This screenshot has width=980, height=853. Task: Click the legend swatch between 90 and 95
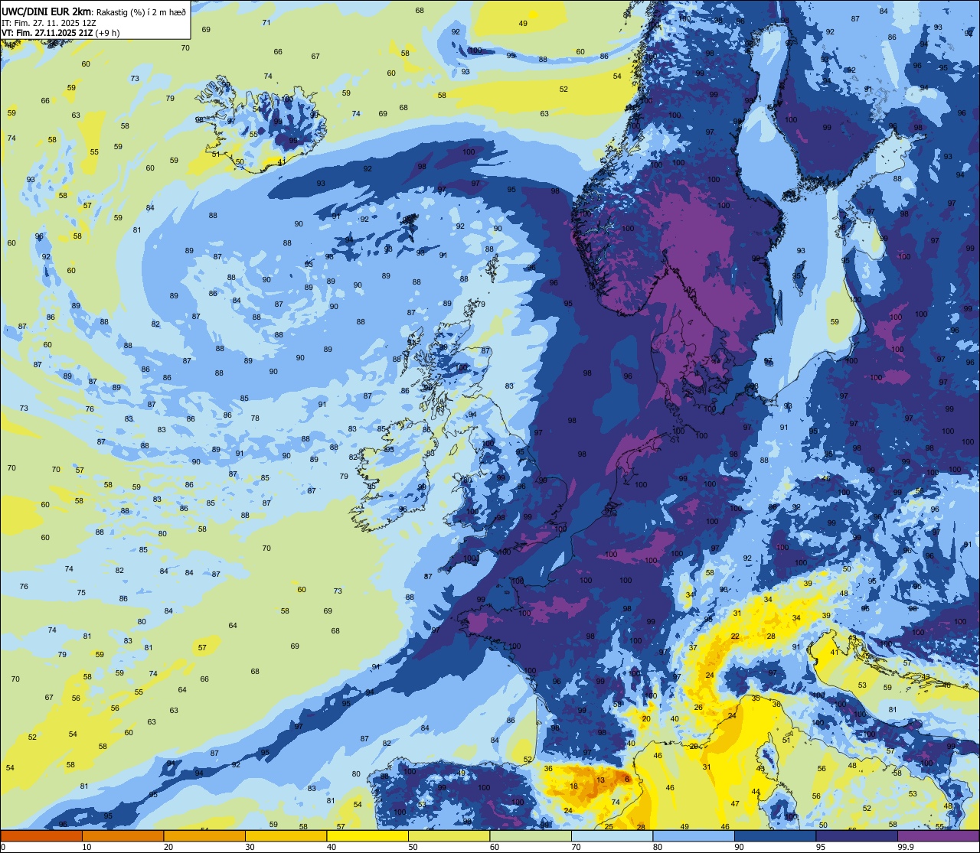[775, 835]
